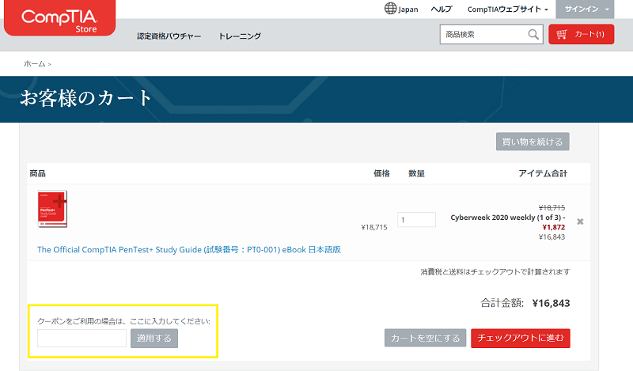This screenshot has width=633, height=371.
Task: Click the アイテム合計 column header
Action: pos(543,173)
